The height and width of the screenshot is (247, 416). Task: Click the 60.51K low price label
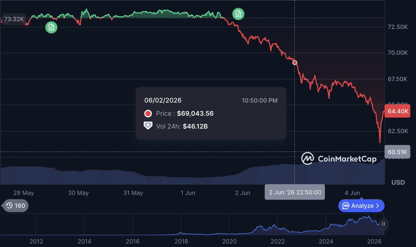pyautogui.click(x=398, y=152)
